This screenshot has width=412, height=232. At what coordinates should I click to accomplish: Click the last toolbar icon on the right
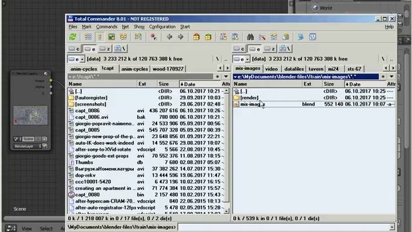coord(312,37)
